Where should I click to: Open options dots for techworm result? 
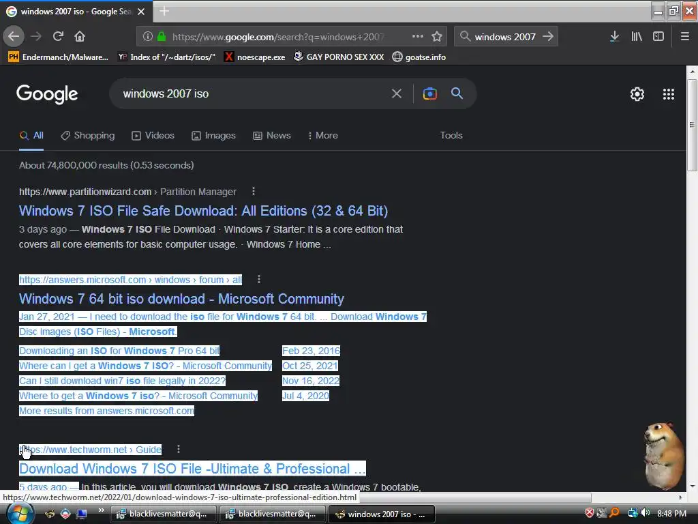tap(179, 449)
